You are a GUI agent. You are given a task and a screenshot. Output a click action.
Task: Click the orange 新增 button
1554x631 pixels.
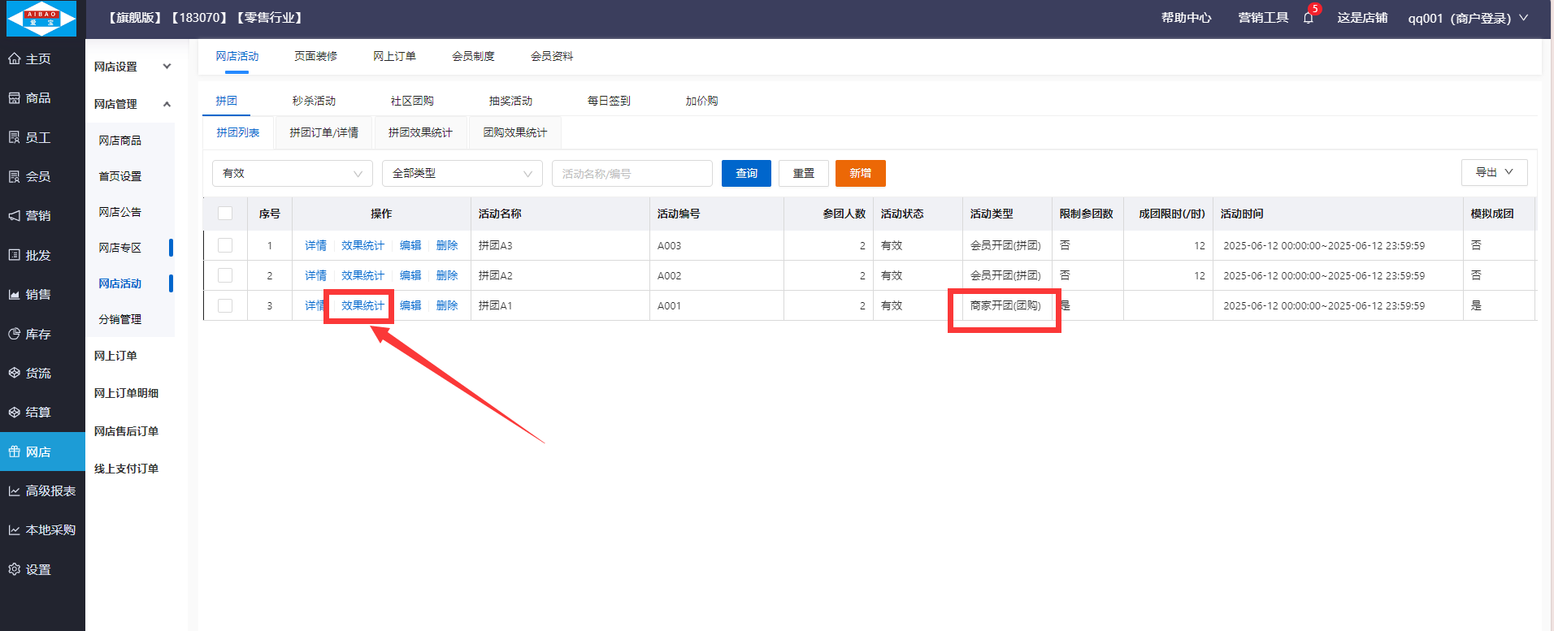860,173
